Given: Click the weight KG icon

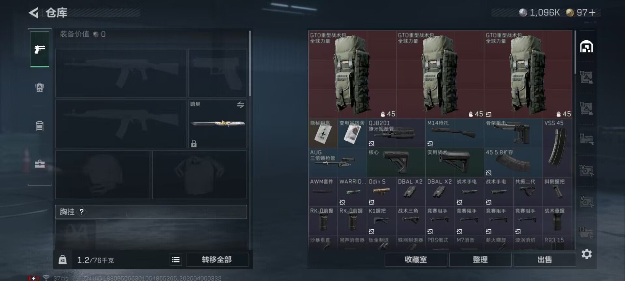Looking at the screenshot, I should click(62, 260).
